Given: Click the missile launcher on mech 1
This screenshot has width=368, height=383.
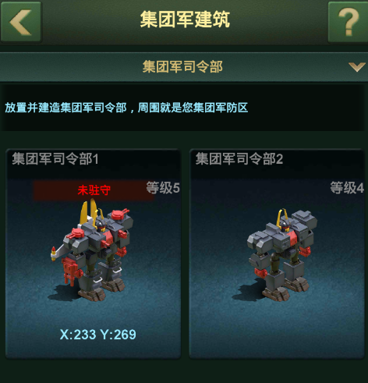Looking at the screenshot, I should 60,253.
